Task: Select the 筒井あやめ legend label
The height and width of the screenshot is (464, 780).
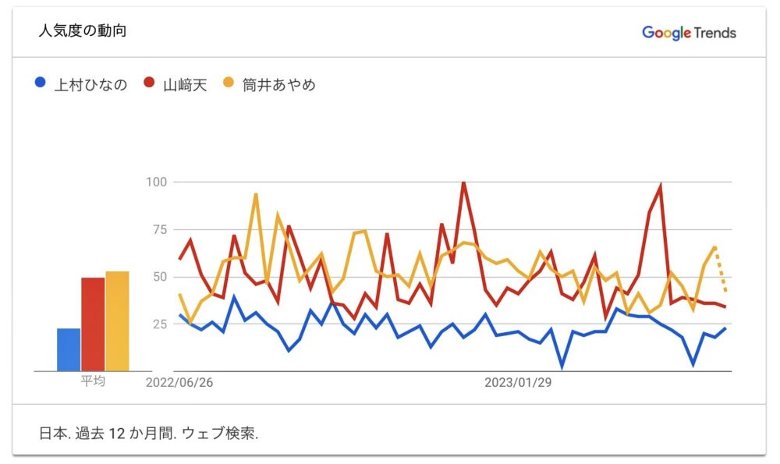Action: 278,85
